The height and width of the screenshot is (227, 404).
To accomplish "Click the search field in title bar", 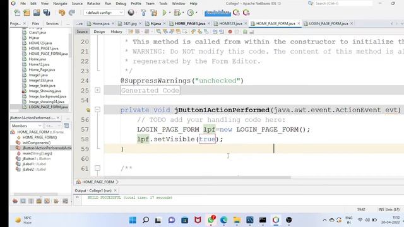I will (x=343, y=4).
